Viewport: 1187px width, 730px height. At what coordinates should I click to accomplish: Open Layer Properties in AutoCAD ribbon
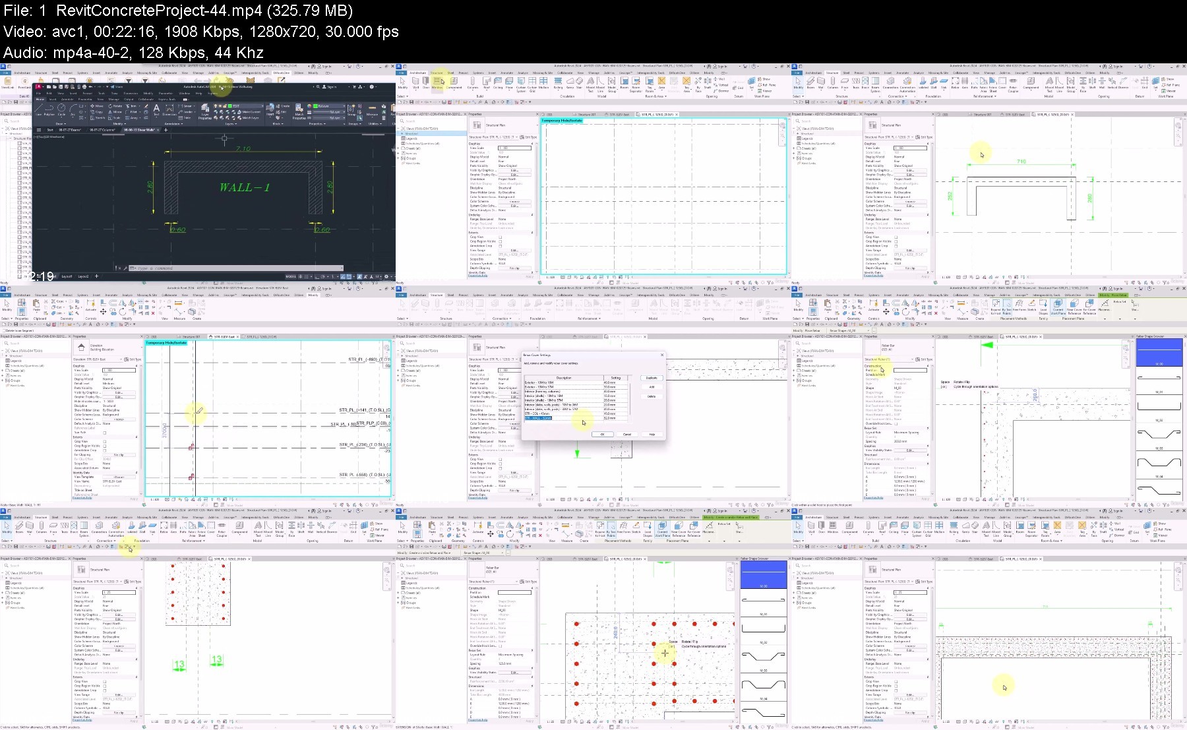click(x=205, y=112)
